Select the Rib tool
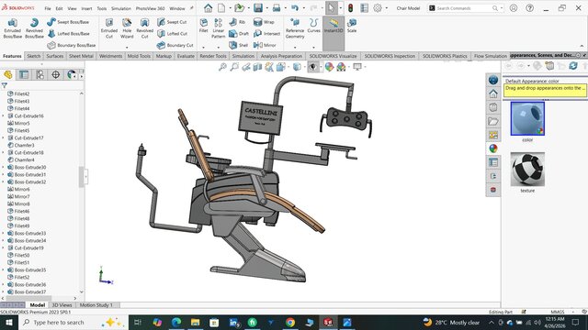 (237, 22)
